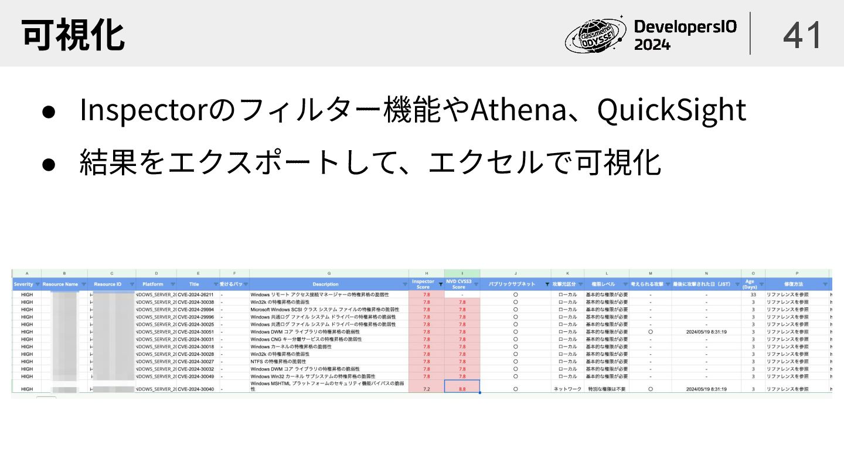This screenshot has height=475, width=844.
Task: Open the Severity column filter dropdown
Action: coord(38,284)
